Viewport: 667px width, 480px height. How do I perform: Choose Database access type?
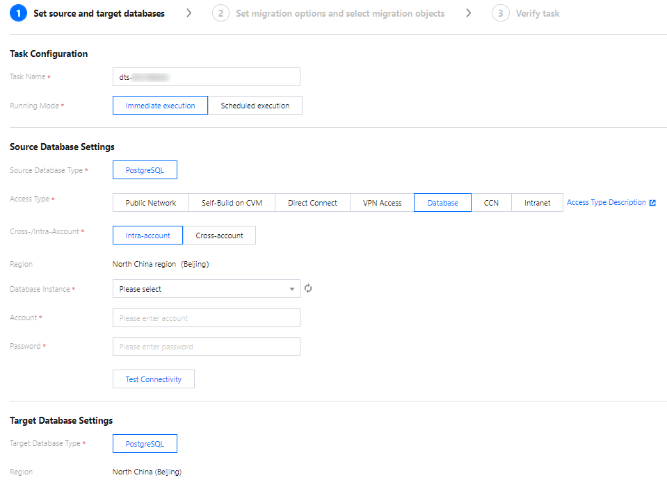(442, 203)
